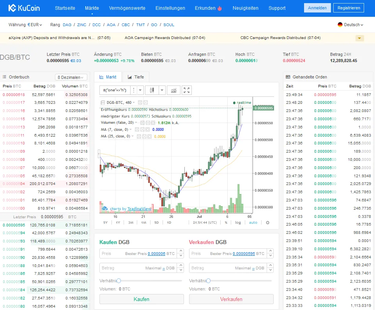Image resolution: width=375 pixels, height=310 pixels.
Task: Open the chart indicators button
Action: [173, 90]
